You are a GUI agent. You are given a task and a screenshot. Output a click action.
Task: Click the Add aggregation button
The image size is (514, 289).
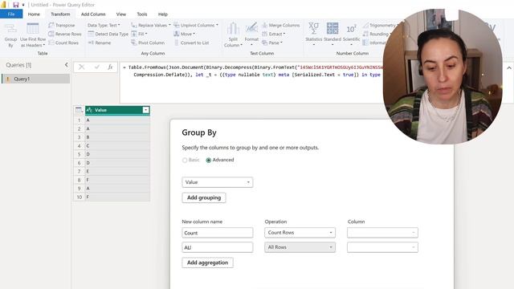(207, 263)
